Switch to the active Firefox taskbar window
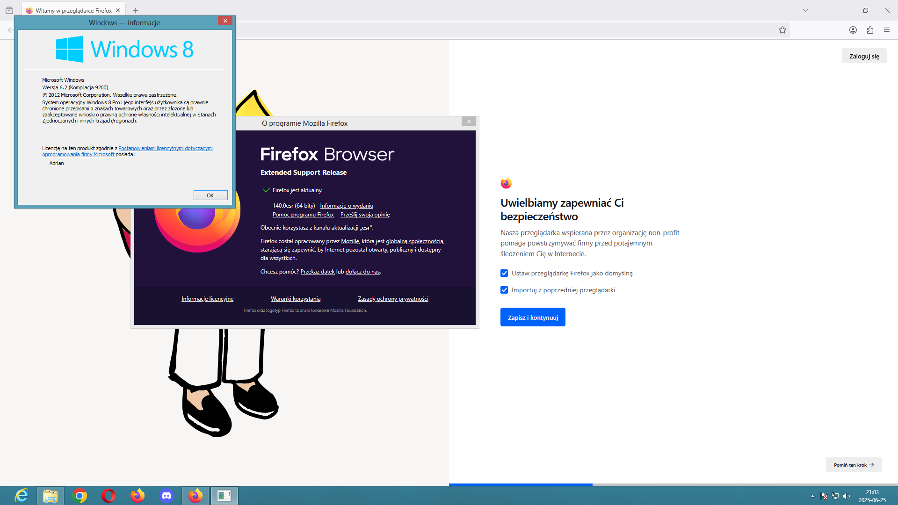The height and width of the screenshot is (505, 898). [196, 496]
